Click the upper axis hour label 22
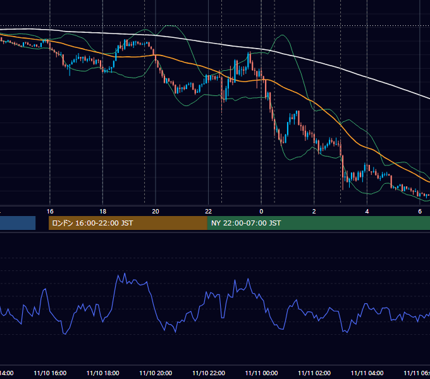430x379 pixels. (209, 212)
